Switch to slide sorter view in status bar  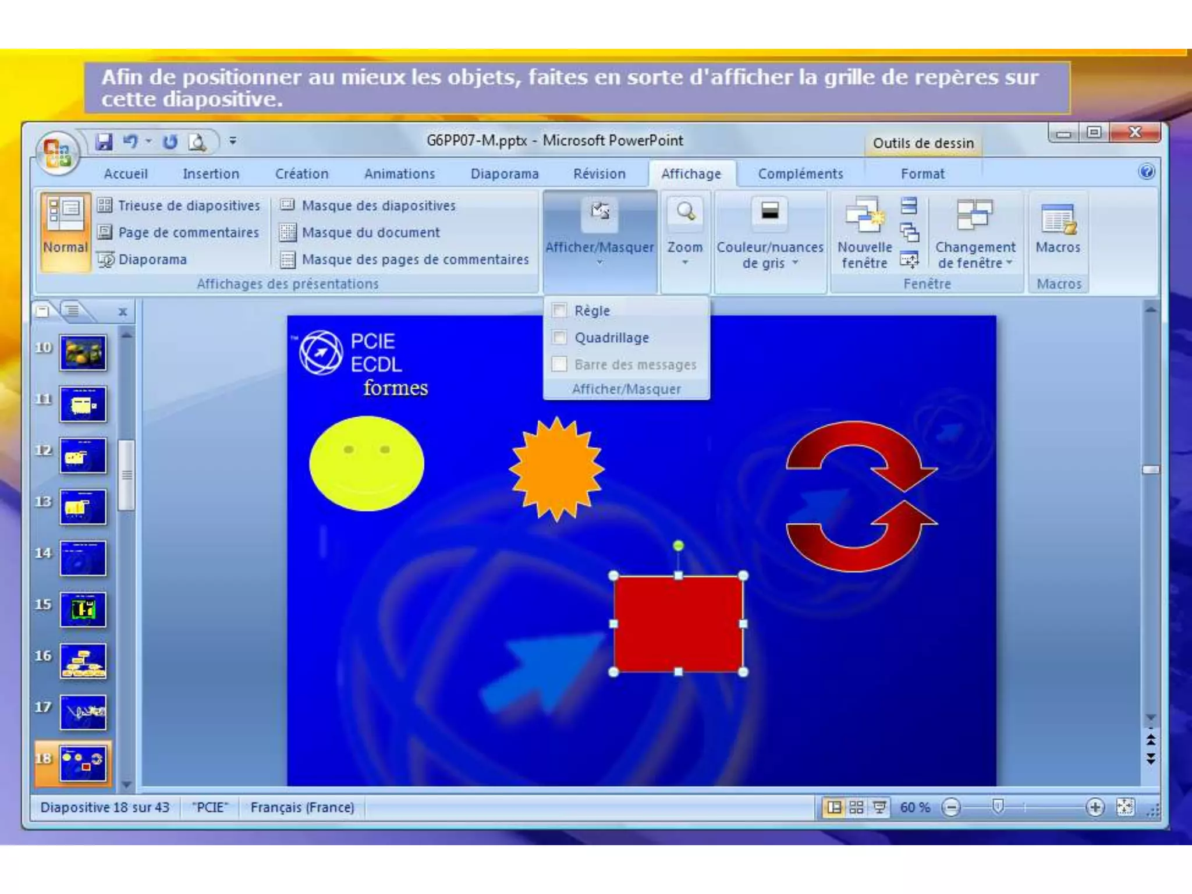click(856, 807)
